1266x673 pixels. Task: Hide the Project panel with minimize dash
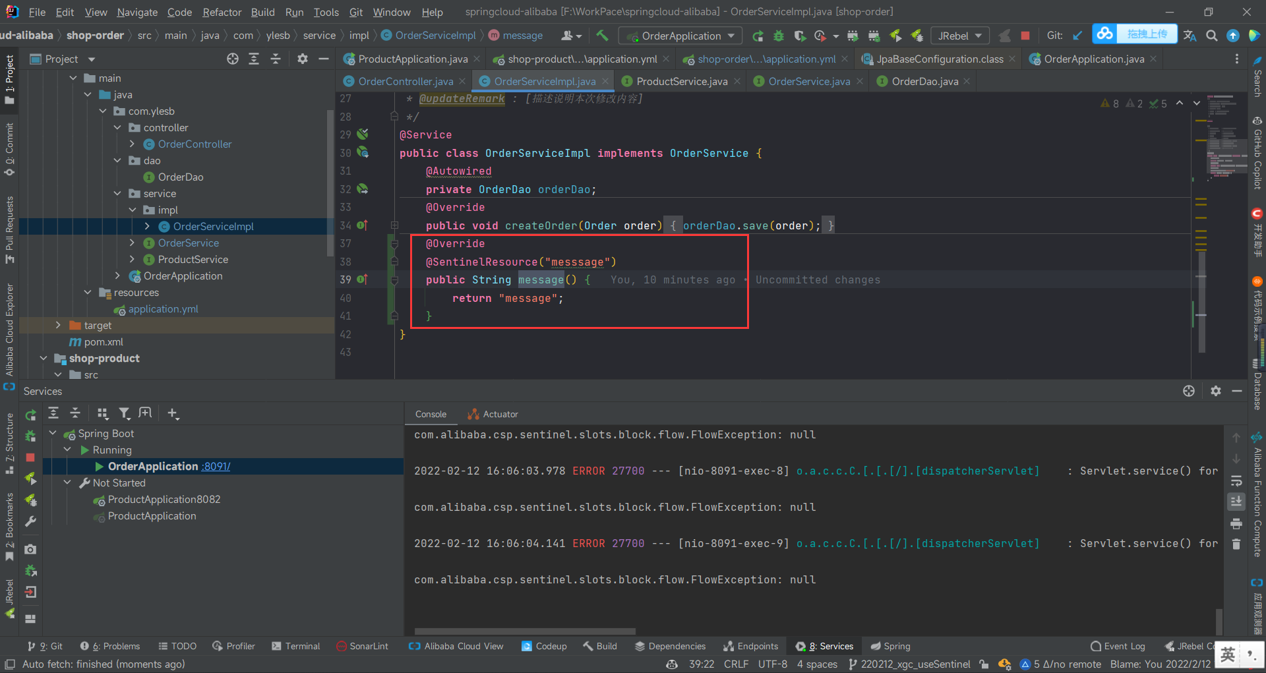tap(324, 59)
